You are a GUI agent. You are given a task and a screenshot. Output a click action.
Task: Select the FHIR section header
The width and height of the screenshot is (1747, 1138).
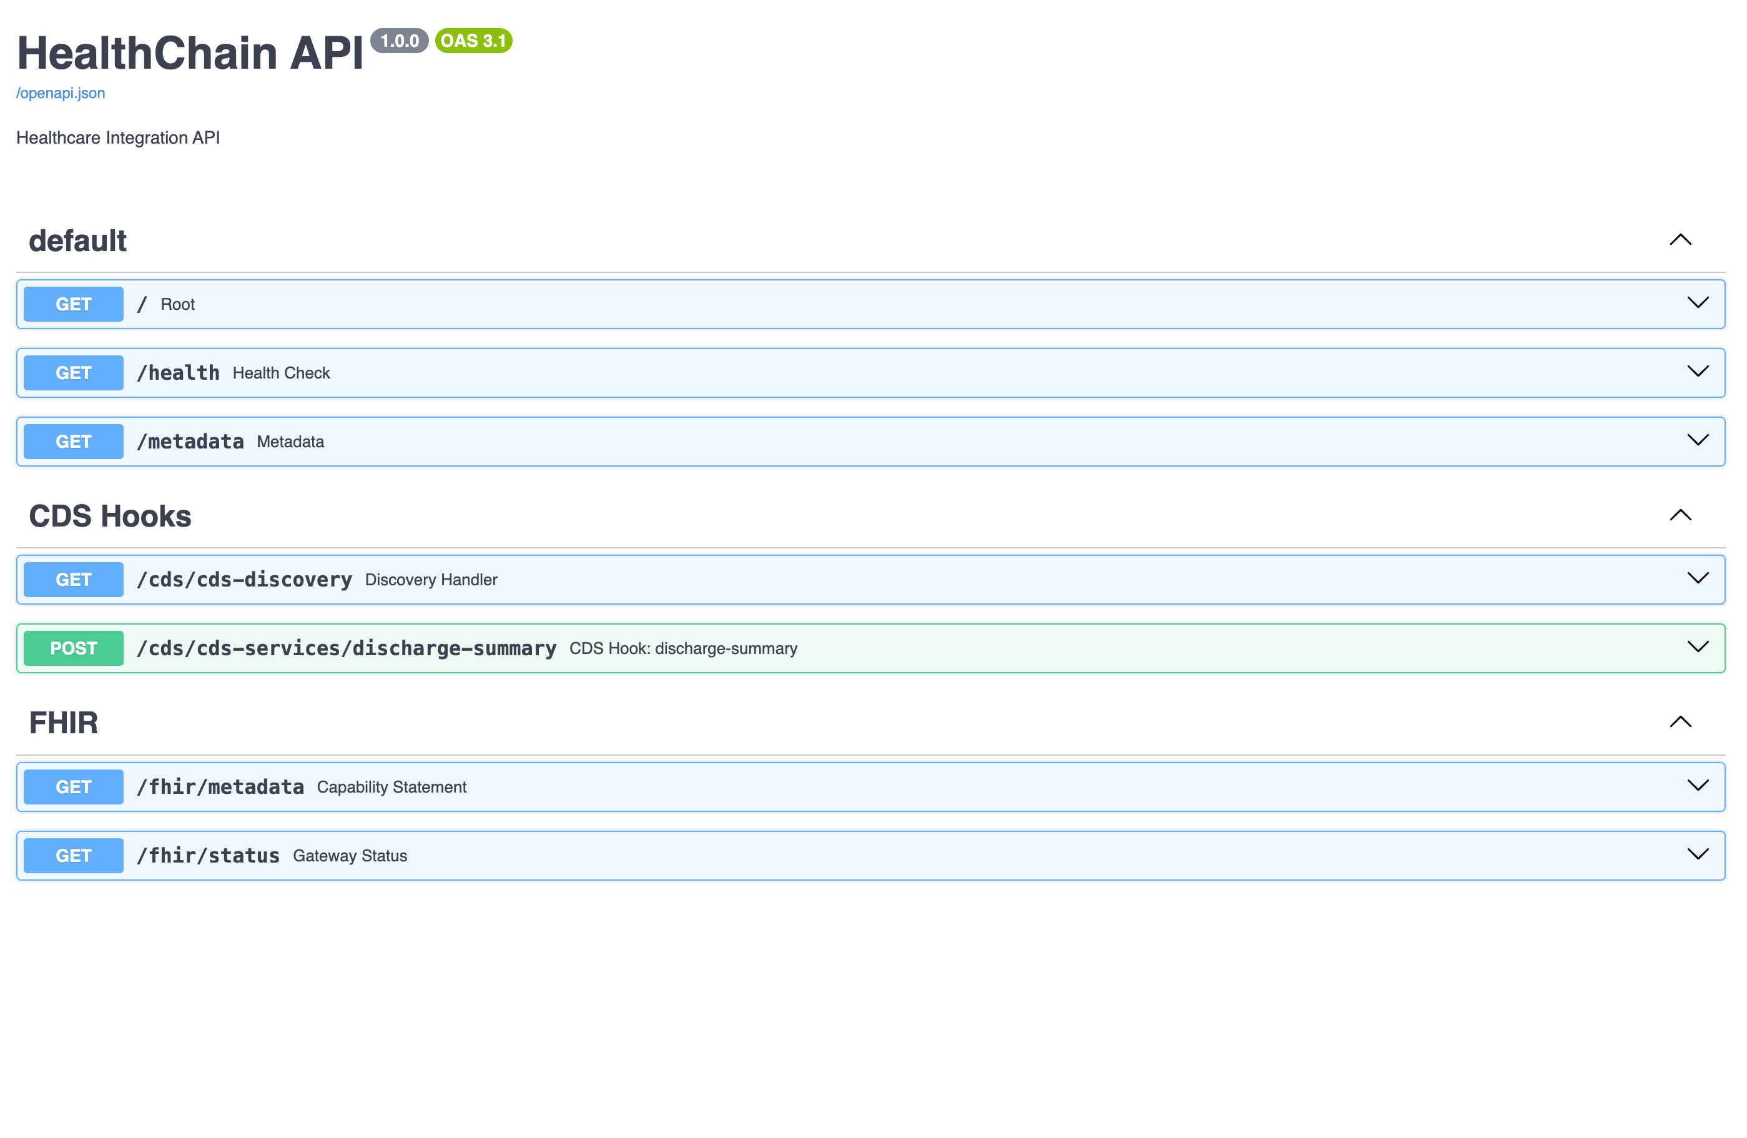coord(64,722)
